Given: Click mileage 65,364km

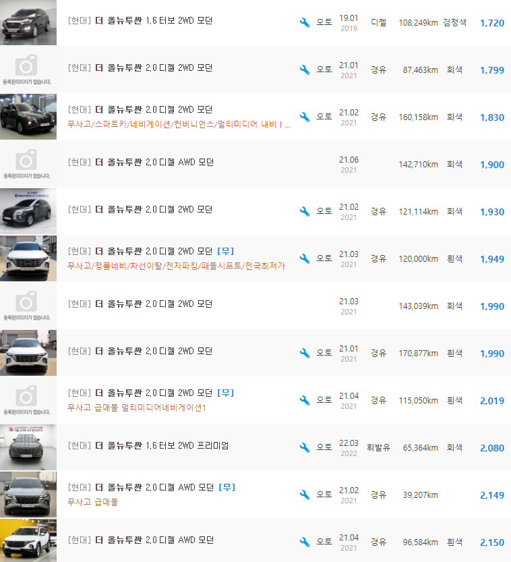Looking at the screenshot, I should [421, 448].
